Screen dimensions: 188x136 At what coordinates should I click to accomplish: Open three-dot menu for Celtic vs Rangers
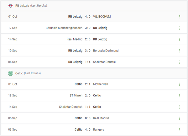(x=180, y=129)
